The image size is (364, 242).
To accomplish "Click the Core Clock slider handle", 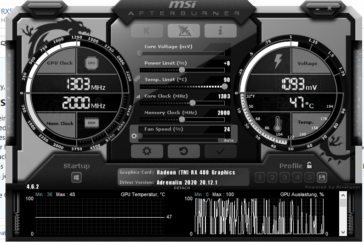I will tap(193, 103).
